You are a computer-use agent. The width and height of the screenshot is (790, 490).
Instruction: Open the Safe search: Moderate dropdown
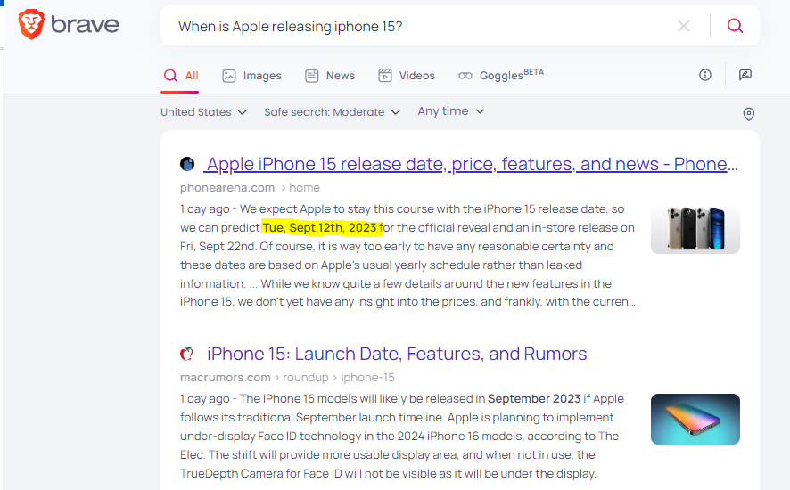pyautogui.click(x=332, y=111)
